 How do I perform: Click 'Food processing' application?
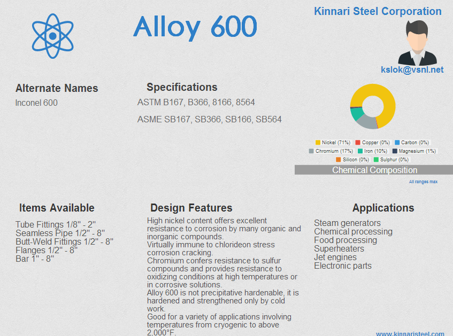(345, 240)
